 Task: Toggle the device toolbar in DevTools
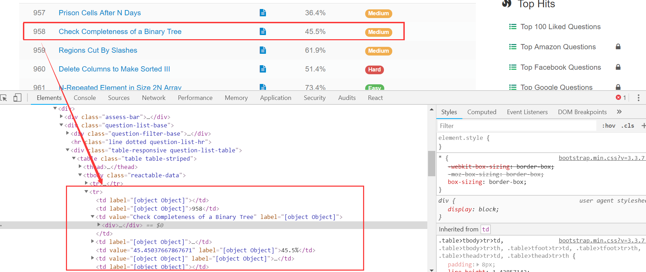pos(17,98)
